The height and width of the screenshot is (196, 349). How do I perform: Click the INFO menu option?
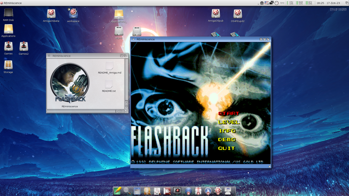[227, 131]
